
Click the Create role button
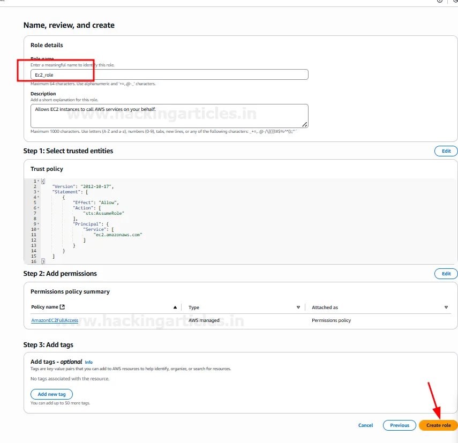(438, 425)
